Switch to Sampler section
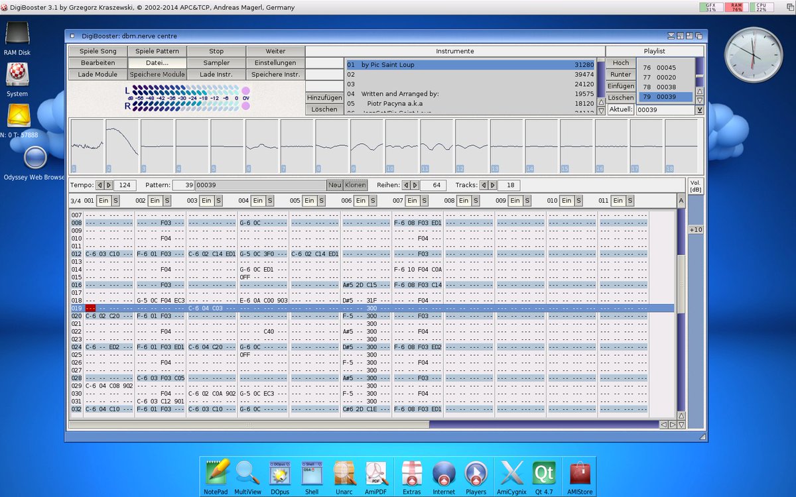Screen dimensions: 796x497 [216, 63]
